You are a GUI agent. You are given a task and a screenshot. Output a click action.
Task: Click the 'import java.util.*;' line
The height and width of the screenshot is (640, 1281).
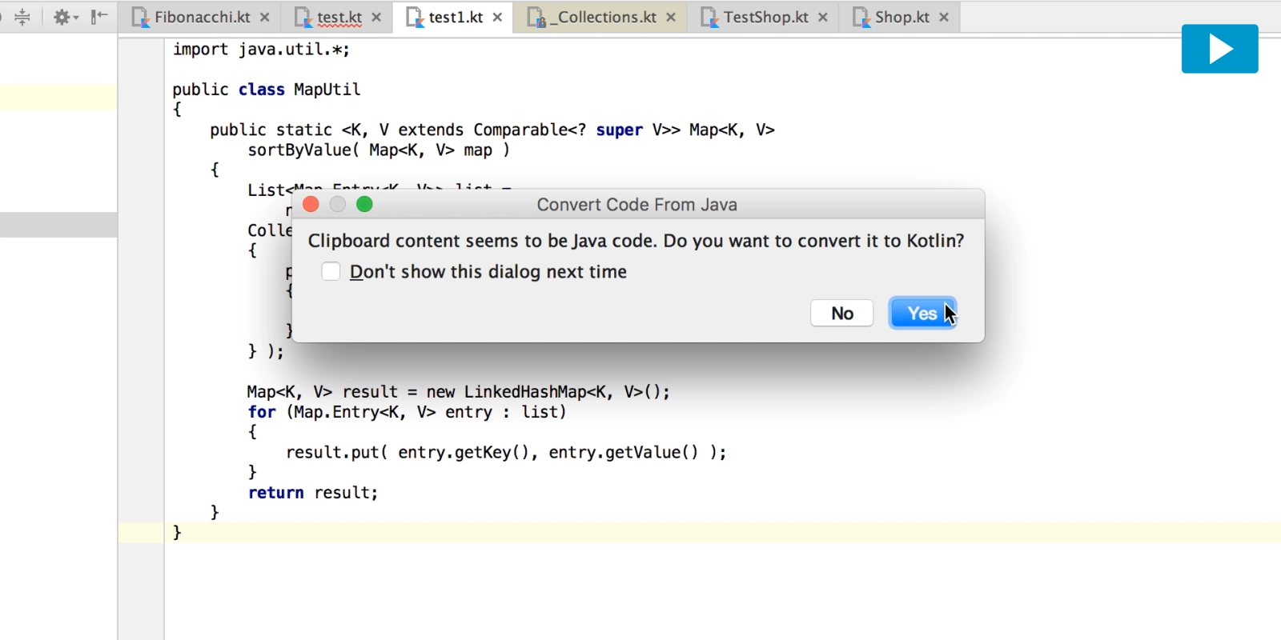pos(261,50)
